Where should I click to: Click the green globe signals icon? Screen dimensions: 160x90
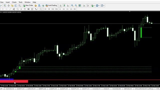tap(43, 5)
